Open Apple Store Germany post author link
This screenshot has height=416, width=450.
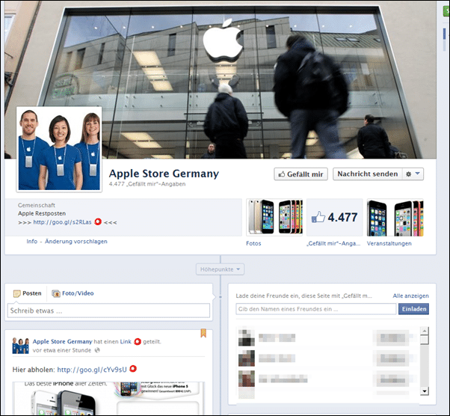tap(62, 342)
